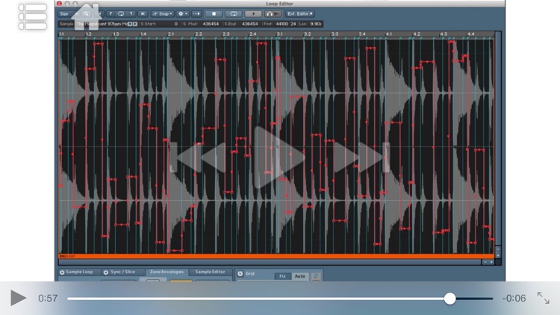Click the S.End value 436454
560x315 pixels.
[x=249, y=24]
